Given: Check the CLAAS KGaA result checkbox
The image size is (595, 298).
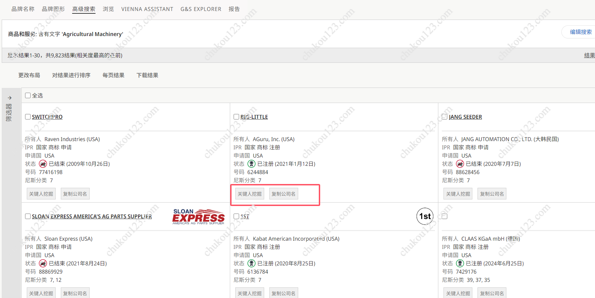Looking at the screenshot, I should pos(445,216).
